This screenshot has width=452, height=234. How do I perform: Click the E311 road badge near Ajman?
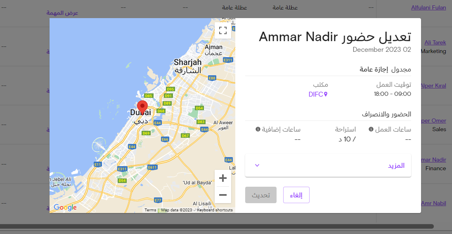coord(228,60)
